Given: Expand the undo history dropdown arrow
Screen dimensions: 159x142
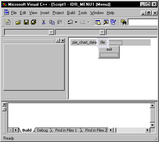Looking at the screenshot, I should click(76, 22).
